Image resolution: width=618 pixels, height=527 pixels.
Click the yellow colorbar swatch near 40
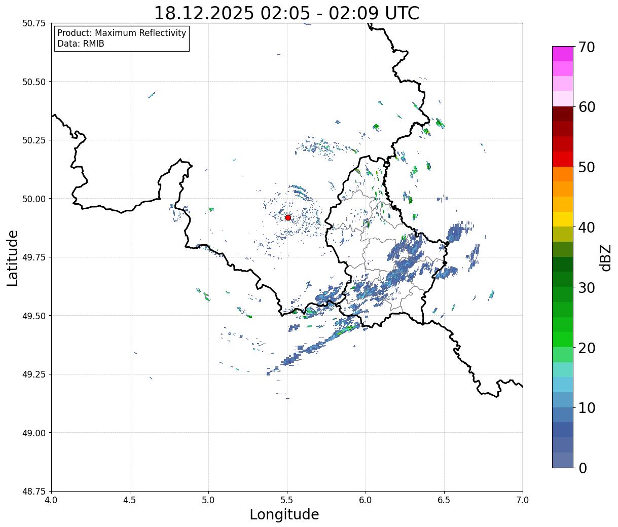(563, 219)
